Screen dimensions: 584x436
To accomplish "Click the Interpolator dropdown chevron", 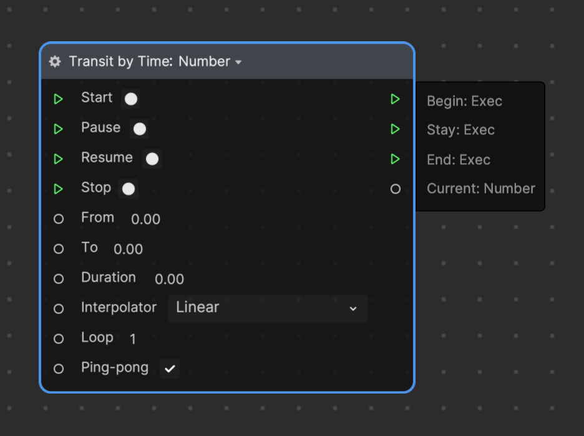I will [353, 309].
